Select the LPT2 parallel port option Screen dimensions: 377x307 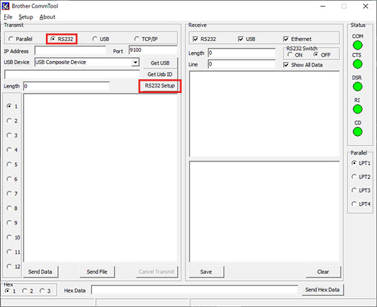tap(354, 176)
